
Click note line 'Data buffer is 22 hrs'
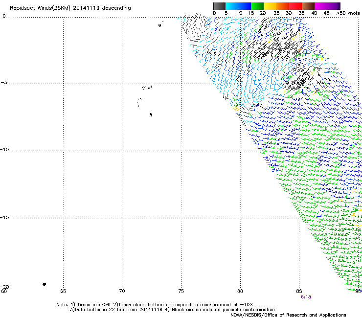[x=100, y=310]
